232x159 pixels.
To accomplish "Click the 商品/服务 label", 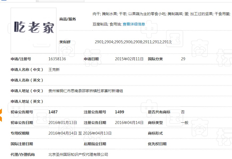I will point(68,19).
